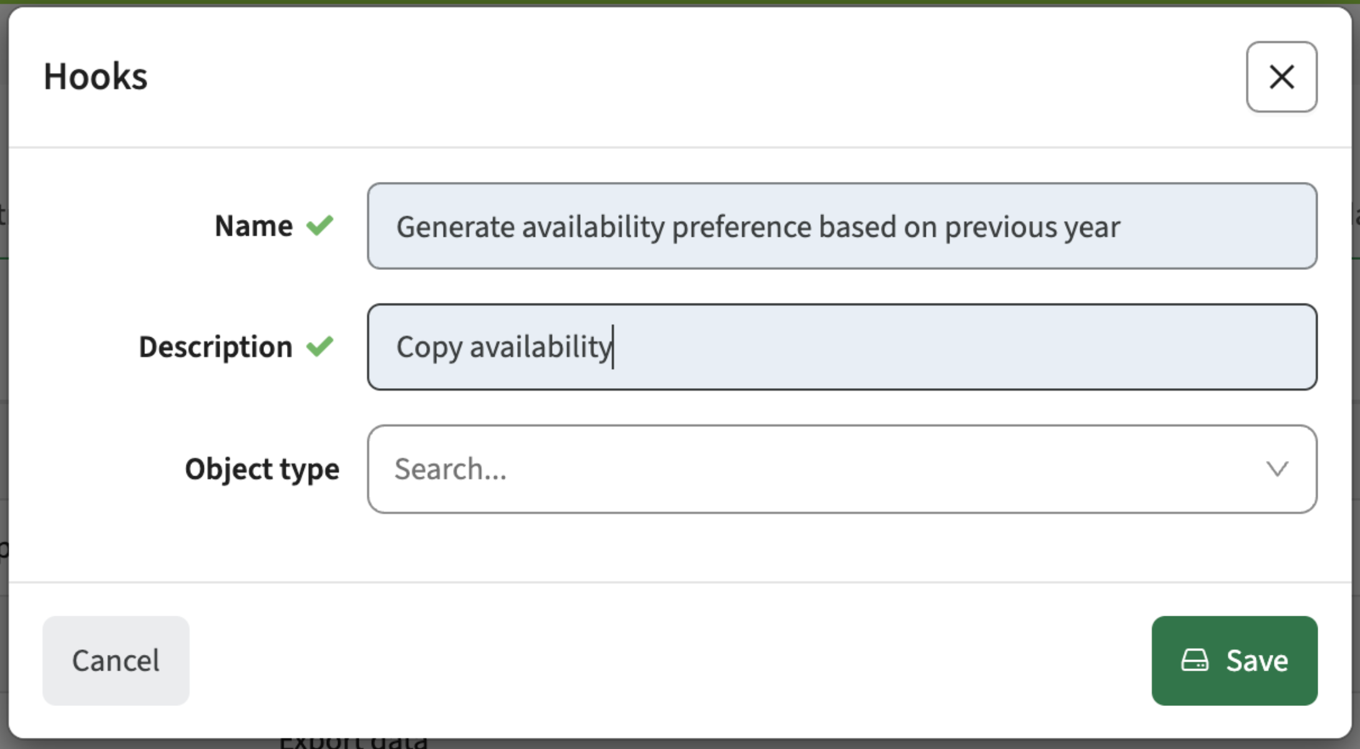Click the Object type label

tap(262, 469)
